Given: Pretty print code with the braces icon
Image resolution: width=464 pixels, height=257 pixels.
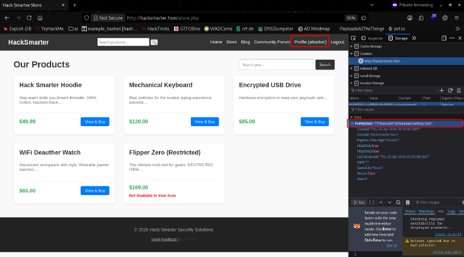Looking at the screenshot, I should click(372, 203).
